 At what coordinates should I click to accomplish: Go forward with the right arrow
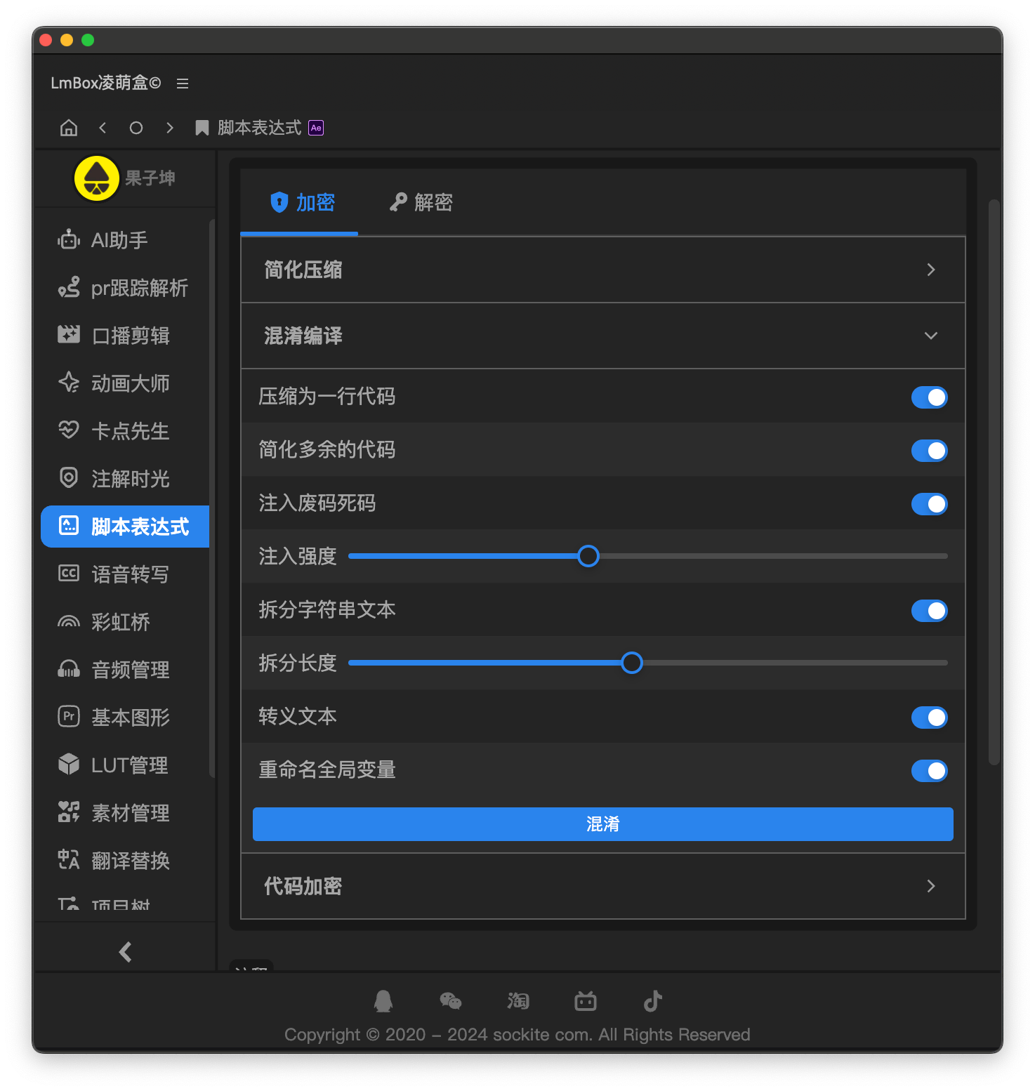(169, 128)
